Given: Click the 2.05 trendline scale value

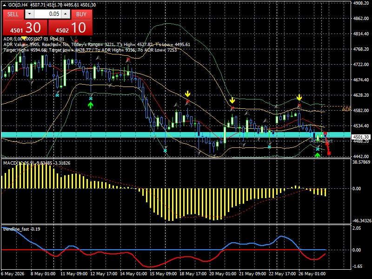Looking at the screenshot, I should point(357,228).
